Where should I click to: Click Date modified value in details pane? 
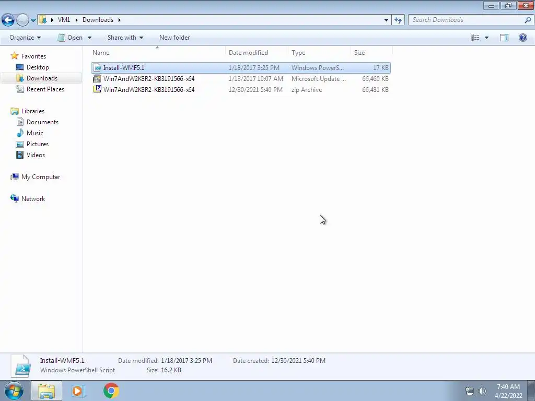[187, 360]
